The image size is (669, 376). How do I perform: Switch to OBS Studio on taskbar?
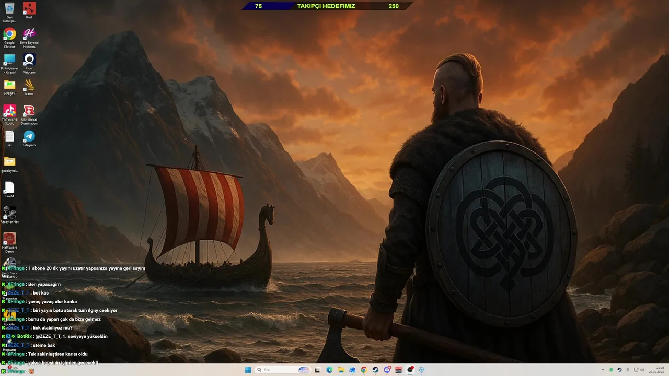coord(410,370)
